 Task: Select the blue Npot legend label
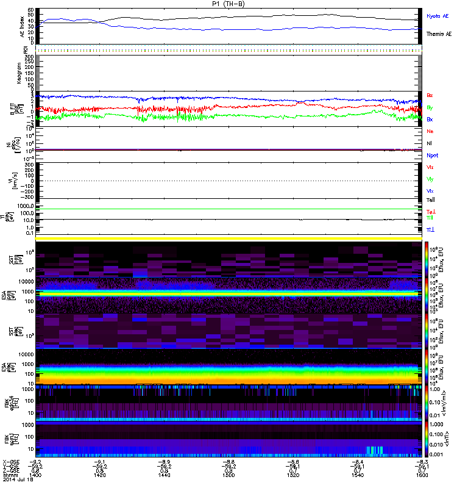tap(433, 156)
